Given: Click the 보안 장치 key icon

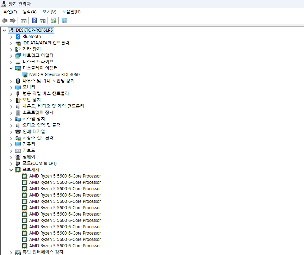Looking at the screenshot, I should [x=18, y=100].
